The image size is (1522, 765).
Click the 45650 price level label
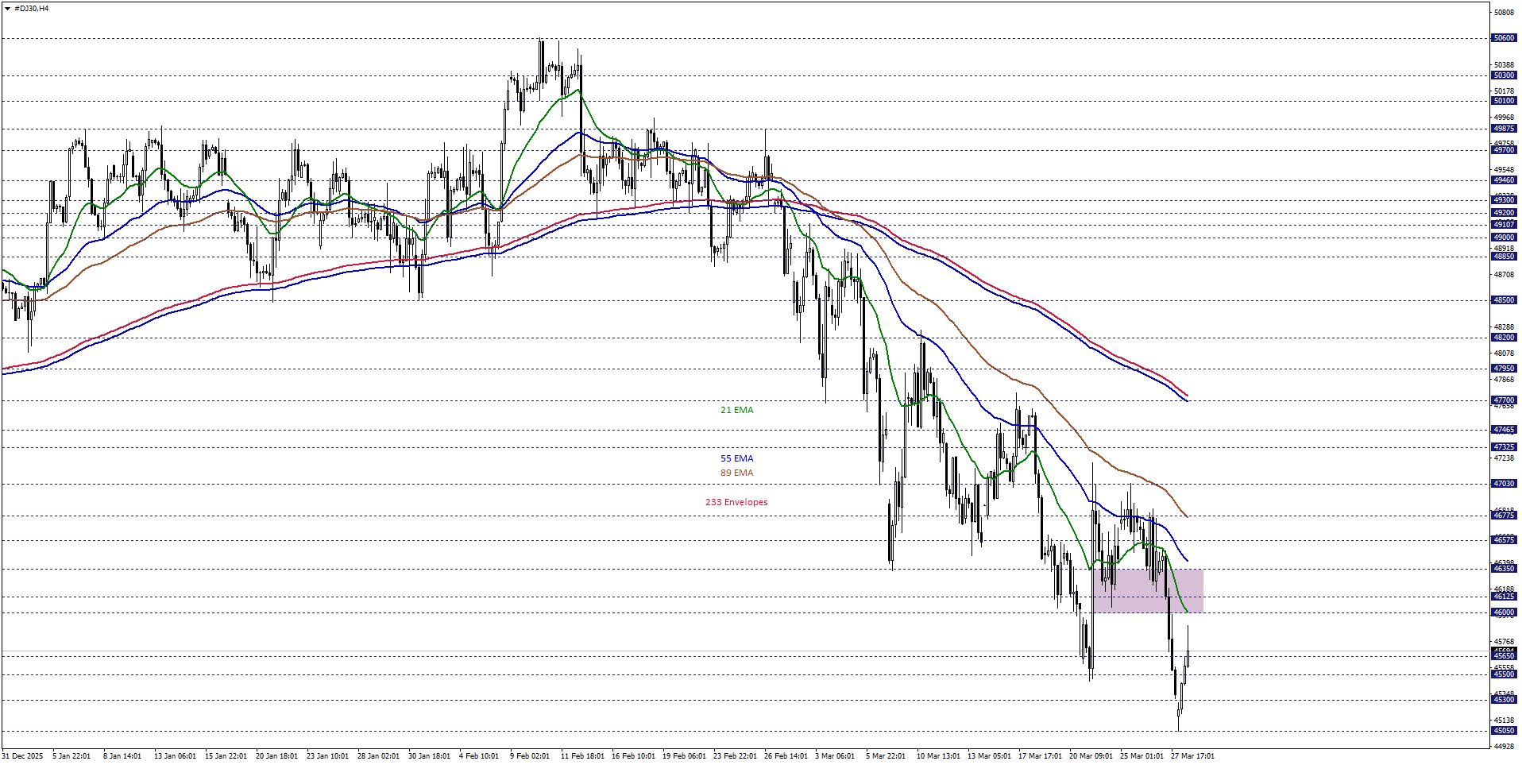click(x=1504, y=656)
